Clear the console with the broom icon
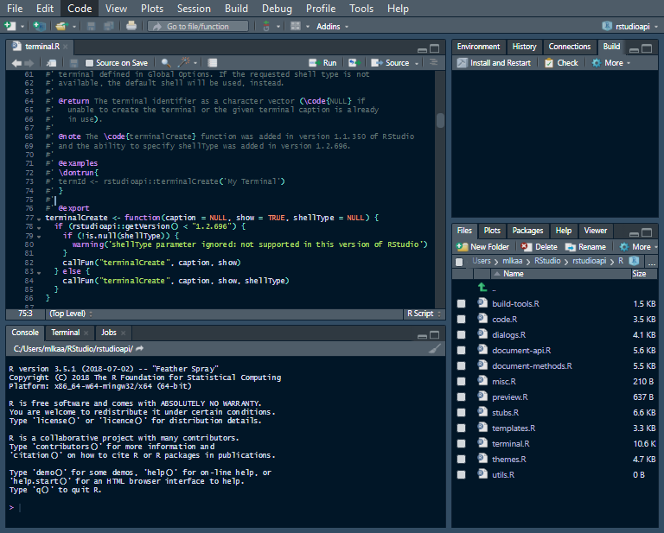Viewport: 664px width, 533px height. pos(435,348)
